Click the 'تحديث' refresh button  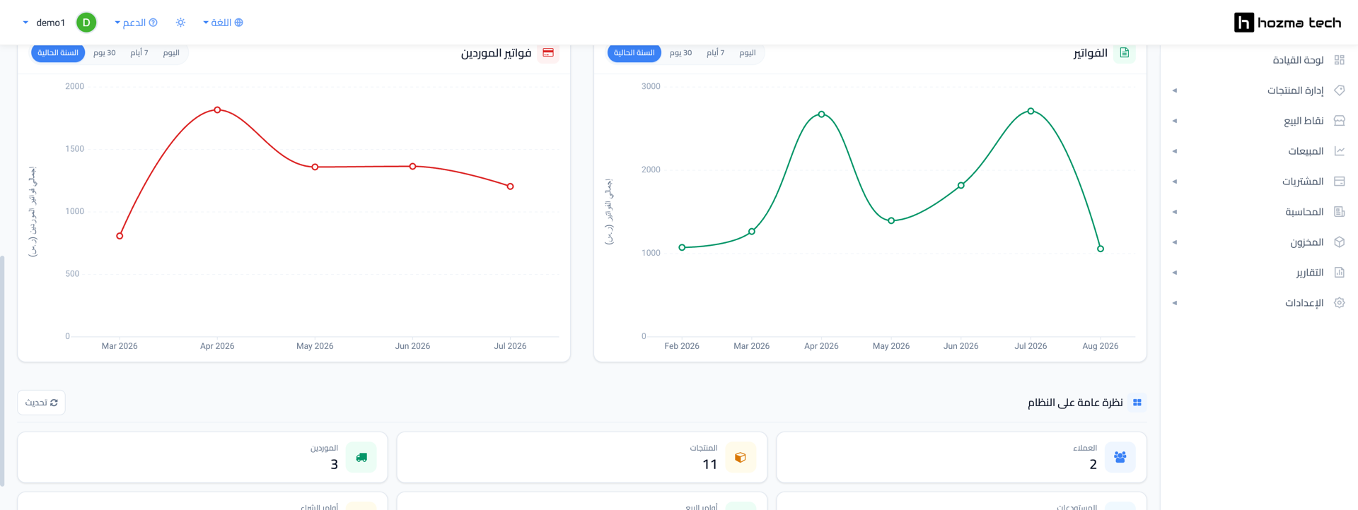click(x=42, y=403)
